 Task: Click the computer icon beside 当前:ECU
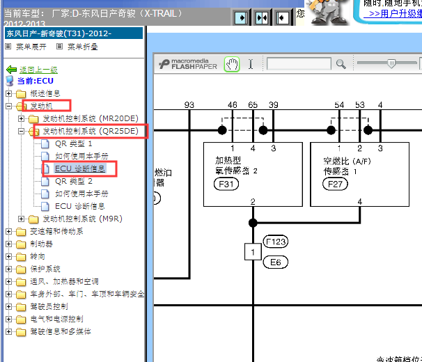pos(10,81)
